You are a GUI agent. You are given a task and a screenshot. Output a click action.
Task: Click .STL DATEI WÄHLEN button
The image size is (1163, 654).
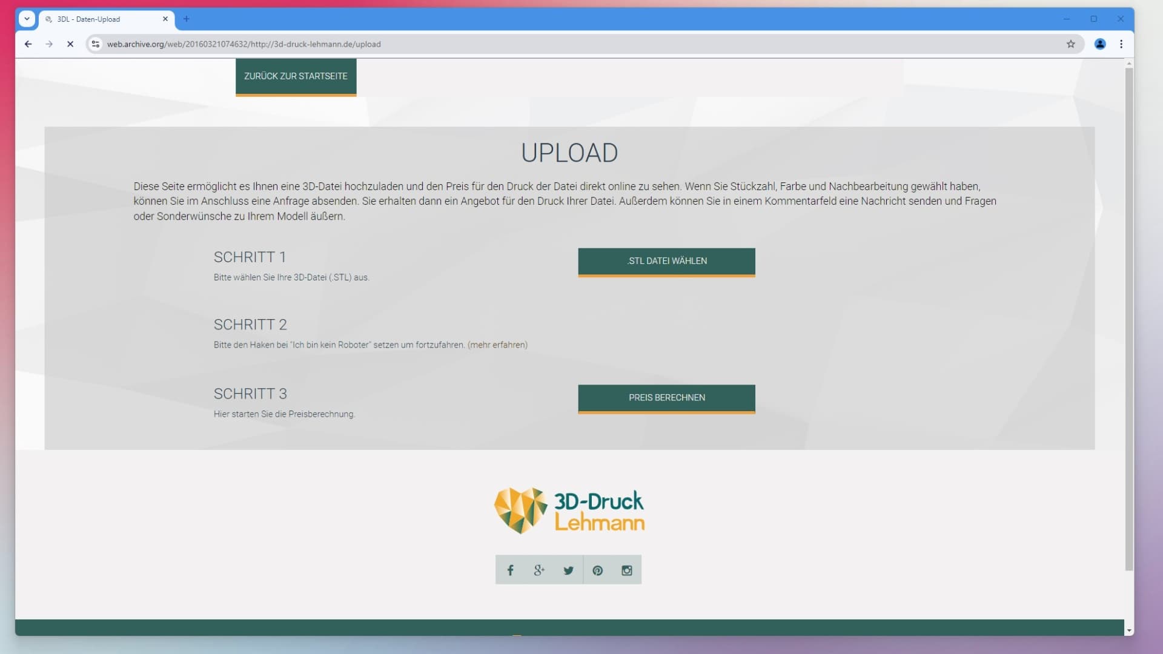(x=666, y=262)
